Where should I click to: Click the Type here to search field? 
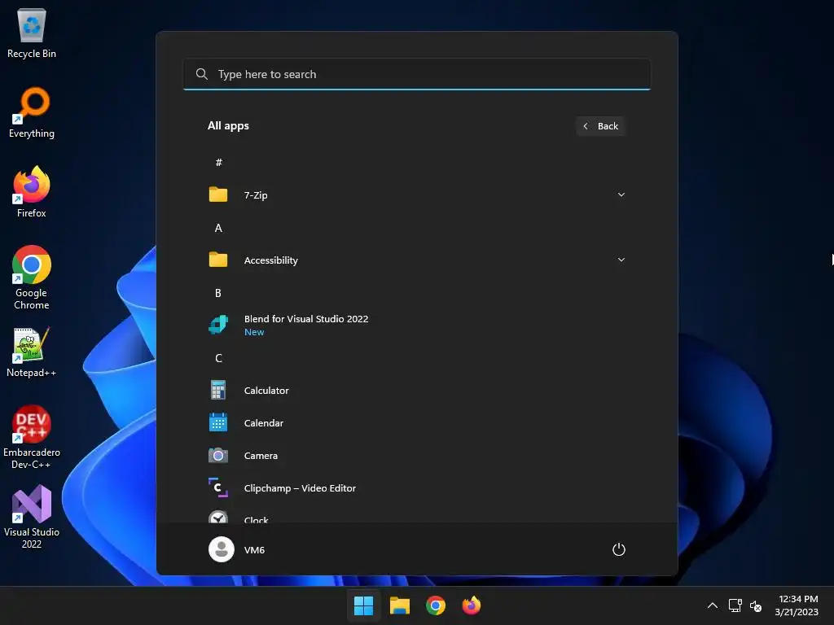417,74
